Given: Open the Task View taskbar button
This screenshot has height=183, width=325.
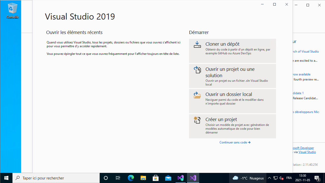Looking at the screenshot, I should point(118,178).
